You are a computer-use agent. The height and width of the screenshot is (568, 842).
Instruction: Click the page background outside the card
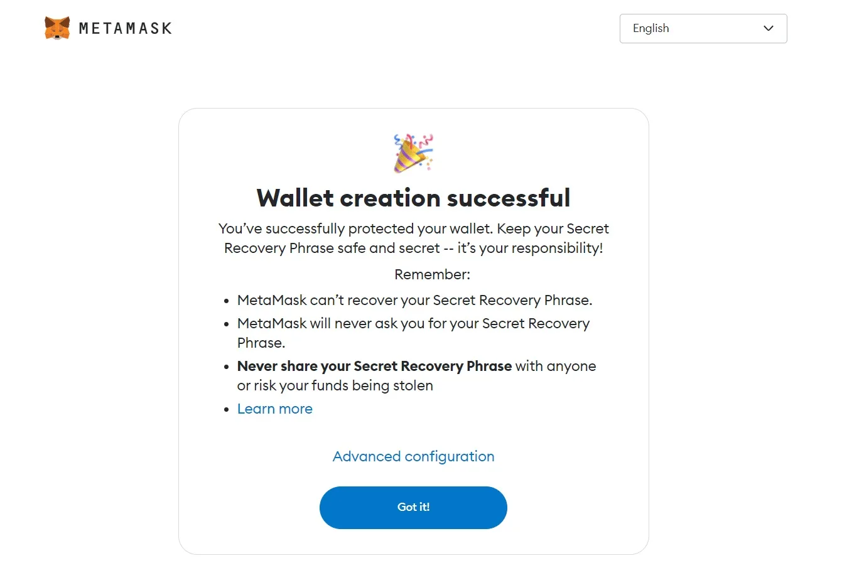tap(94, 314)
